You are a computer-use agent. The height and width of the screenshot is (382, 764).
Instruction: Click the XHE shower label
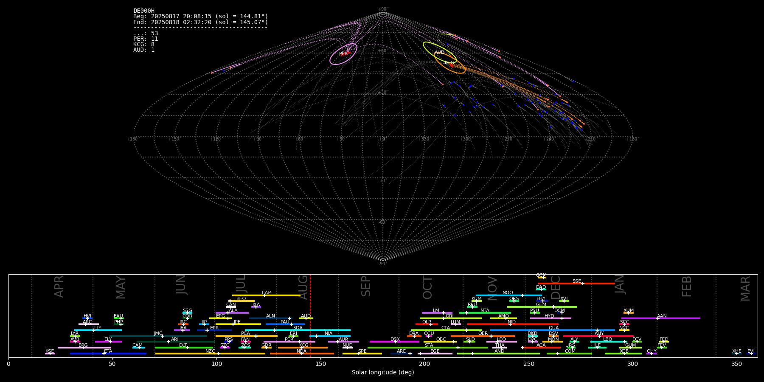click(736, 351)
